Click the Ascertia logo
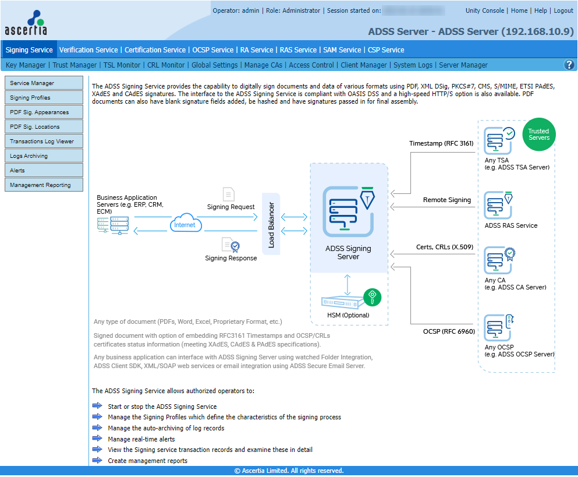578x477 pixels. click(26, 23)
